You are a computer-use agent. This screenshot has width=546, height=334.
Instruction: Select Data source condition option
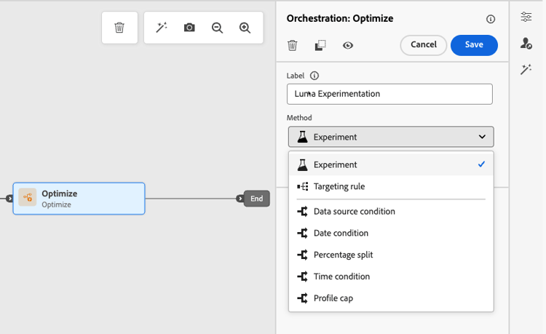(x=354, y=212)
